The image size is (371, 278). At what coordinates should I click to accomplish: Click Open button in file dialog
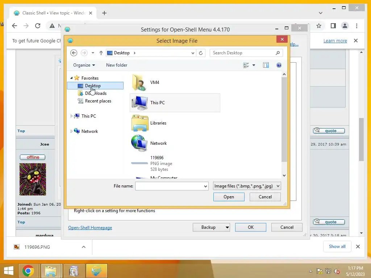229,197
